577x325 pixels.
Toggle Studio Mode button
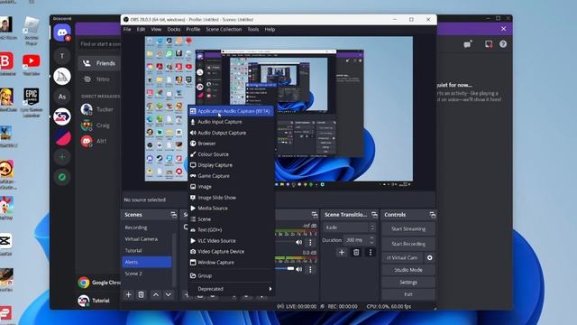[x=408, y=270]
